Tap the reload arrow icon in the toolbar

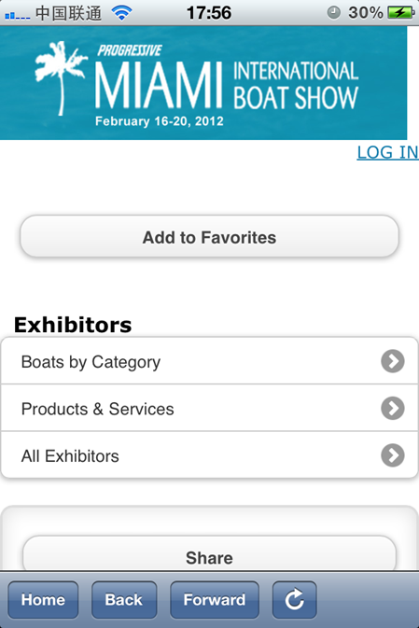[295, 600]
